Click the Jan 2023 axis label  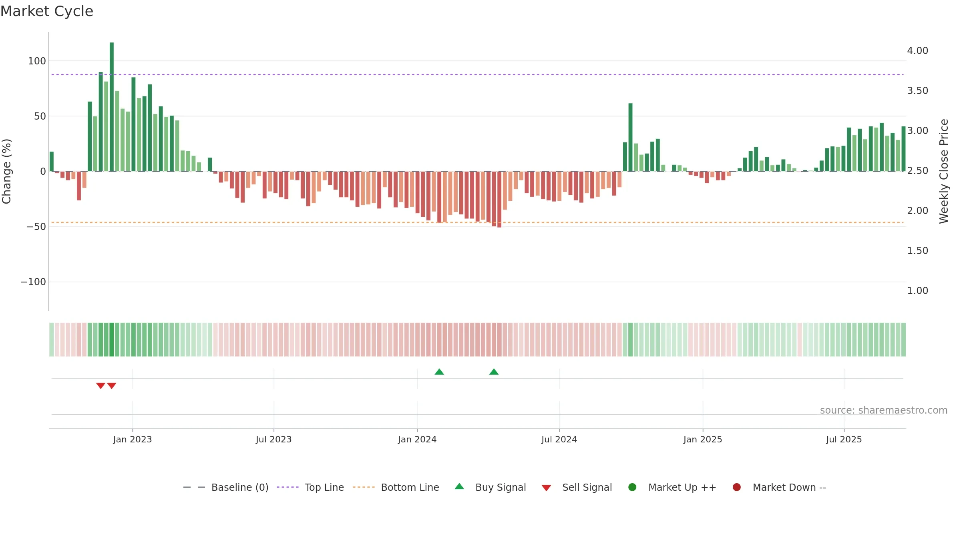click(x=133, y=439)
